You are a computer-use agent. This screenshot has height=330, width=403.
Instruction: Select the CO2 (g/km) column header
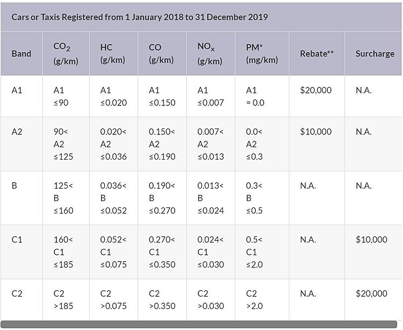point(66,54)
